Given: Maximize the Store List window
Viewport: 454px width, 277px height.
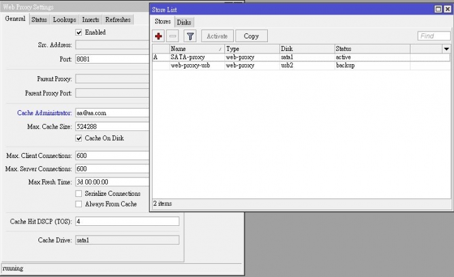Looking at the screenshot, I should tap(438, 9).
